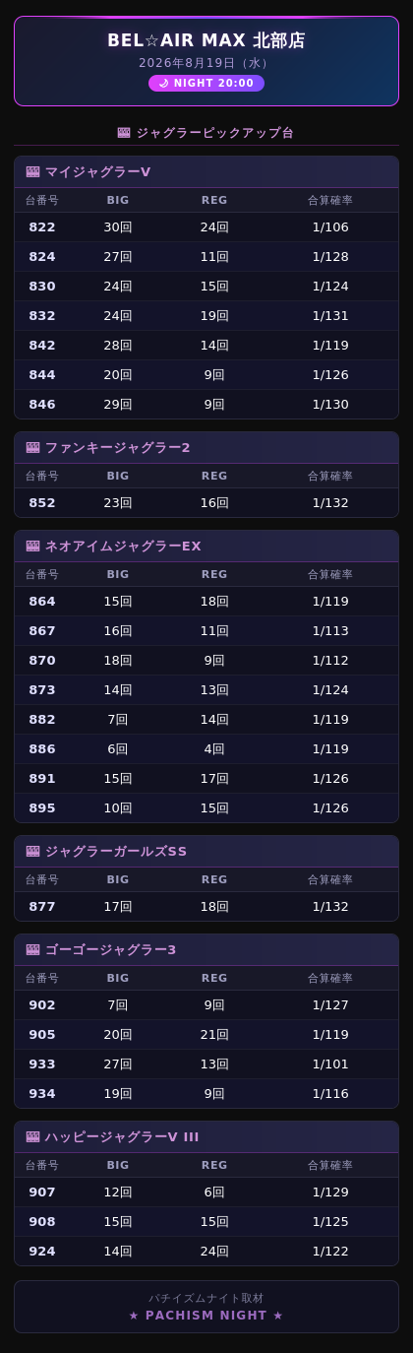Click the slot icon beside ジャグラーガールズSS
Screen dimensions: 413x1353
(32, 851)
